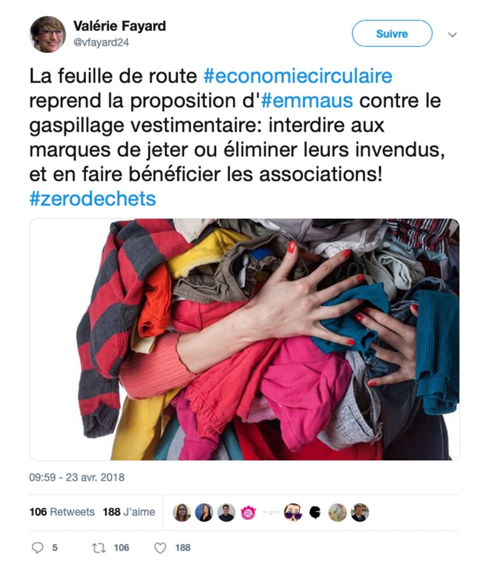Screen dimensions: 487x577
Task: View the 188 J'aime list
Action: (129, 512)
